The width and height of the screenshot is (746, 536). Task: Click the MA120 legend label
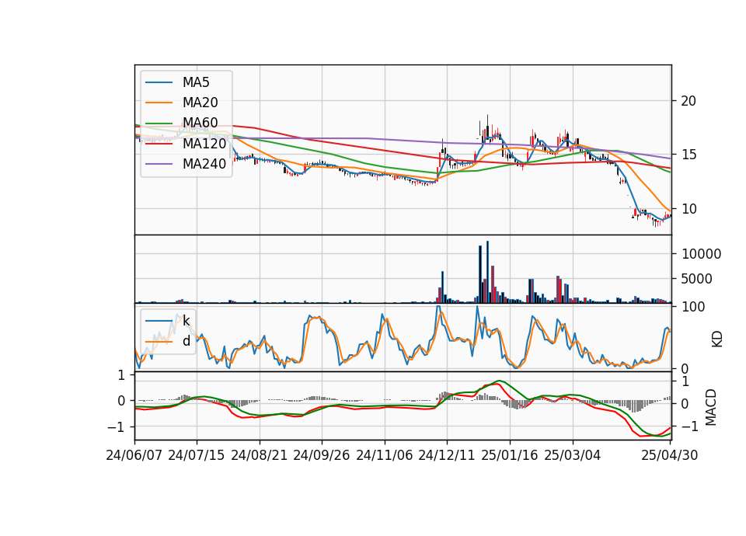pos(204,144)
